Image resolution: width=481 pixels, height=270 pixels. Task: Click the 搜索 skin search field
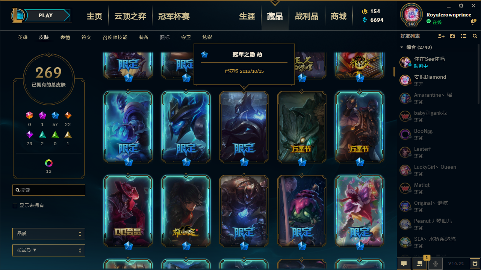pos(49,190)
